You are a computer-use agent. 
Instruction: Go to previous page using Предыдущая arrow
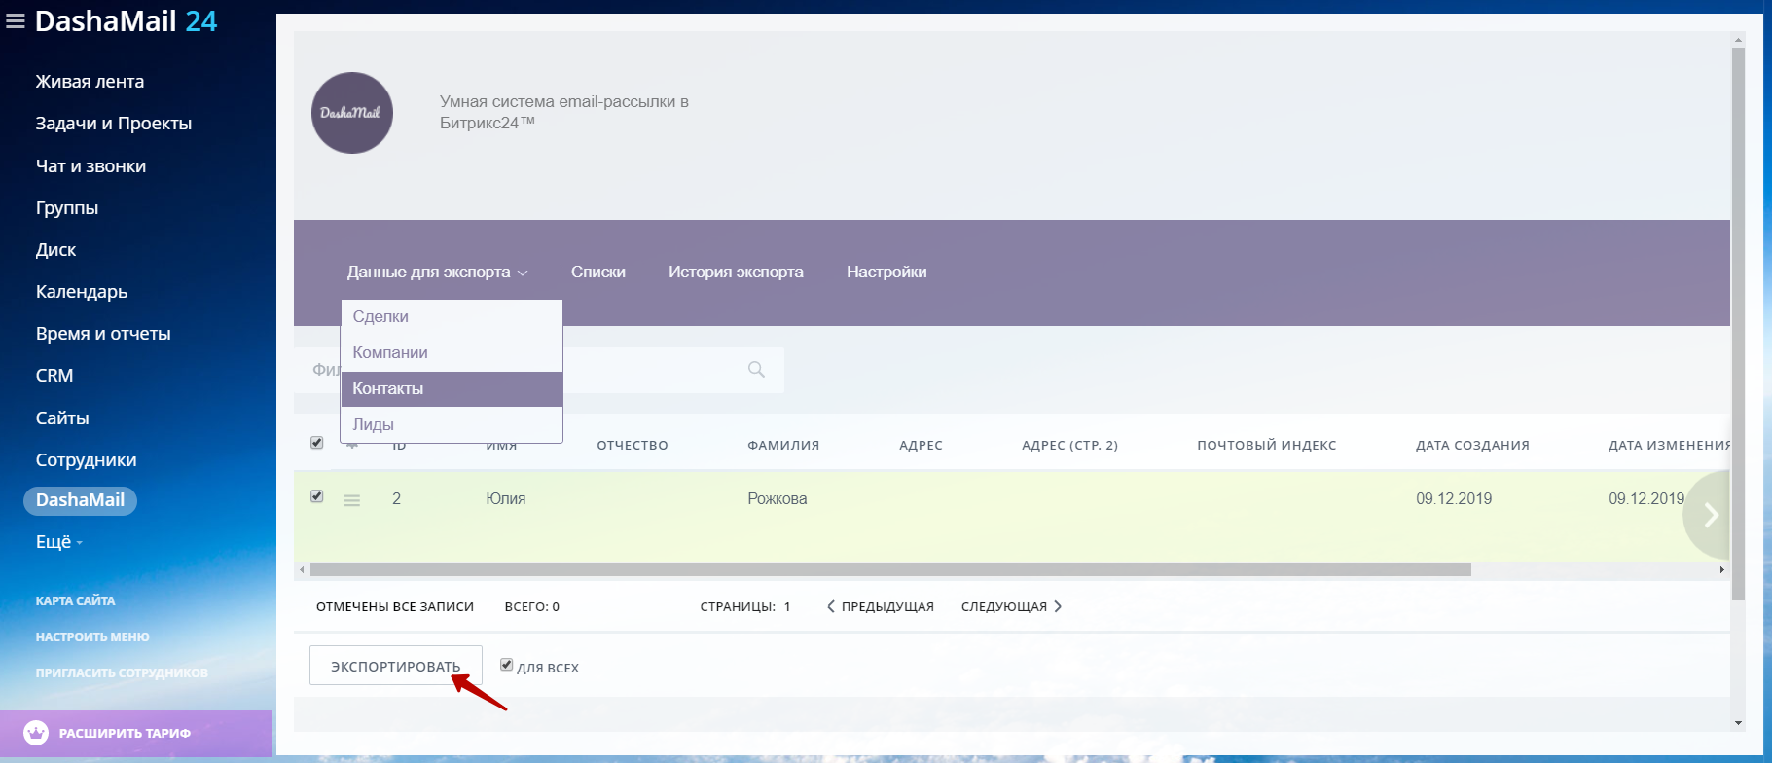click(x=831, y=606)
